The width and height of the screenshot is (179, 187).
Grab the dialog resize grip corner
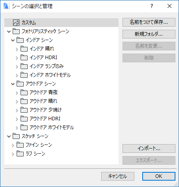click(x=176, y=184)
